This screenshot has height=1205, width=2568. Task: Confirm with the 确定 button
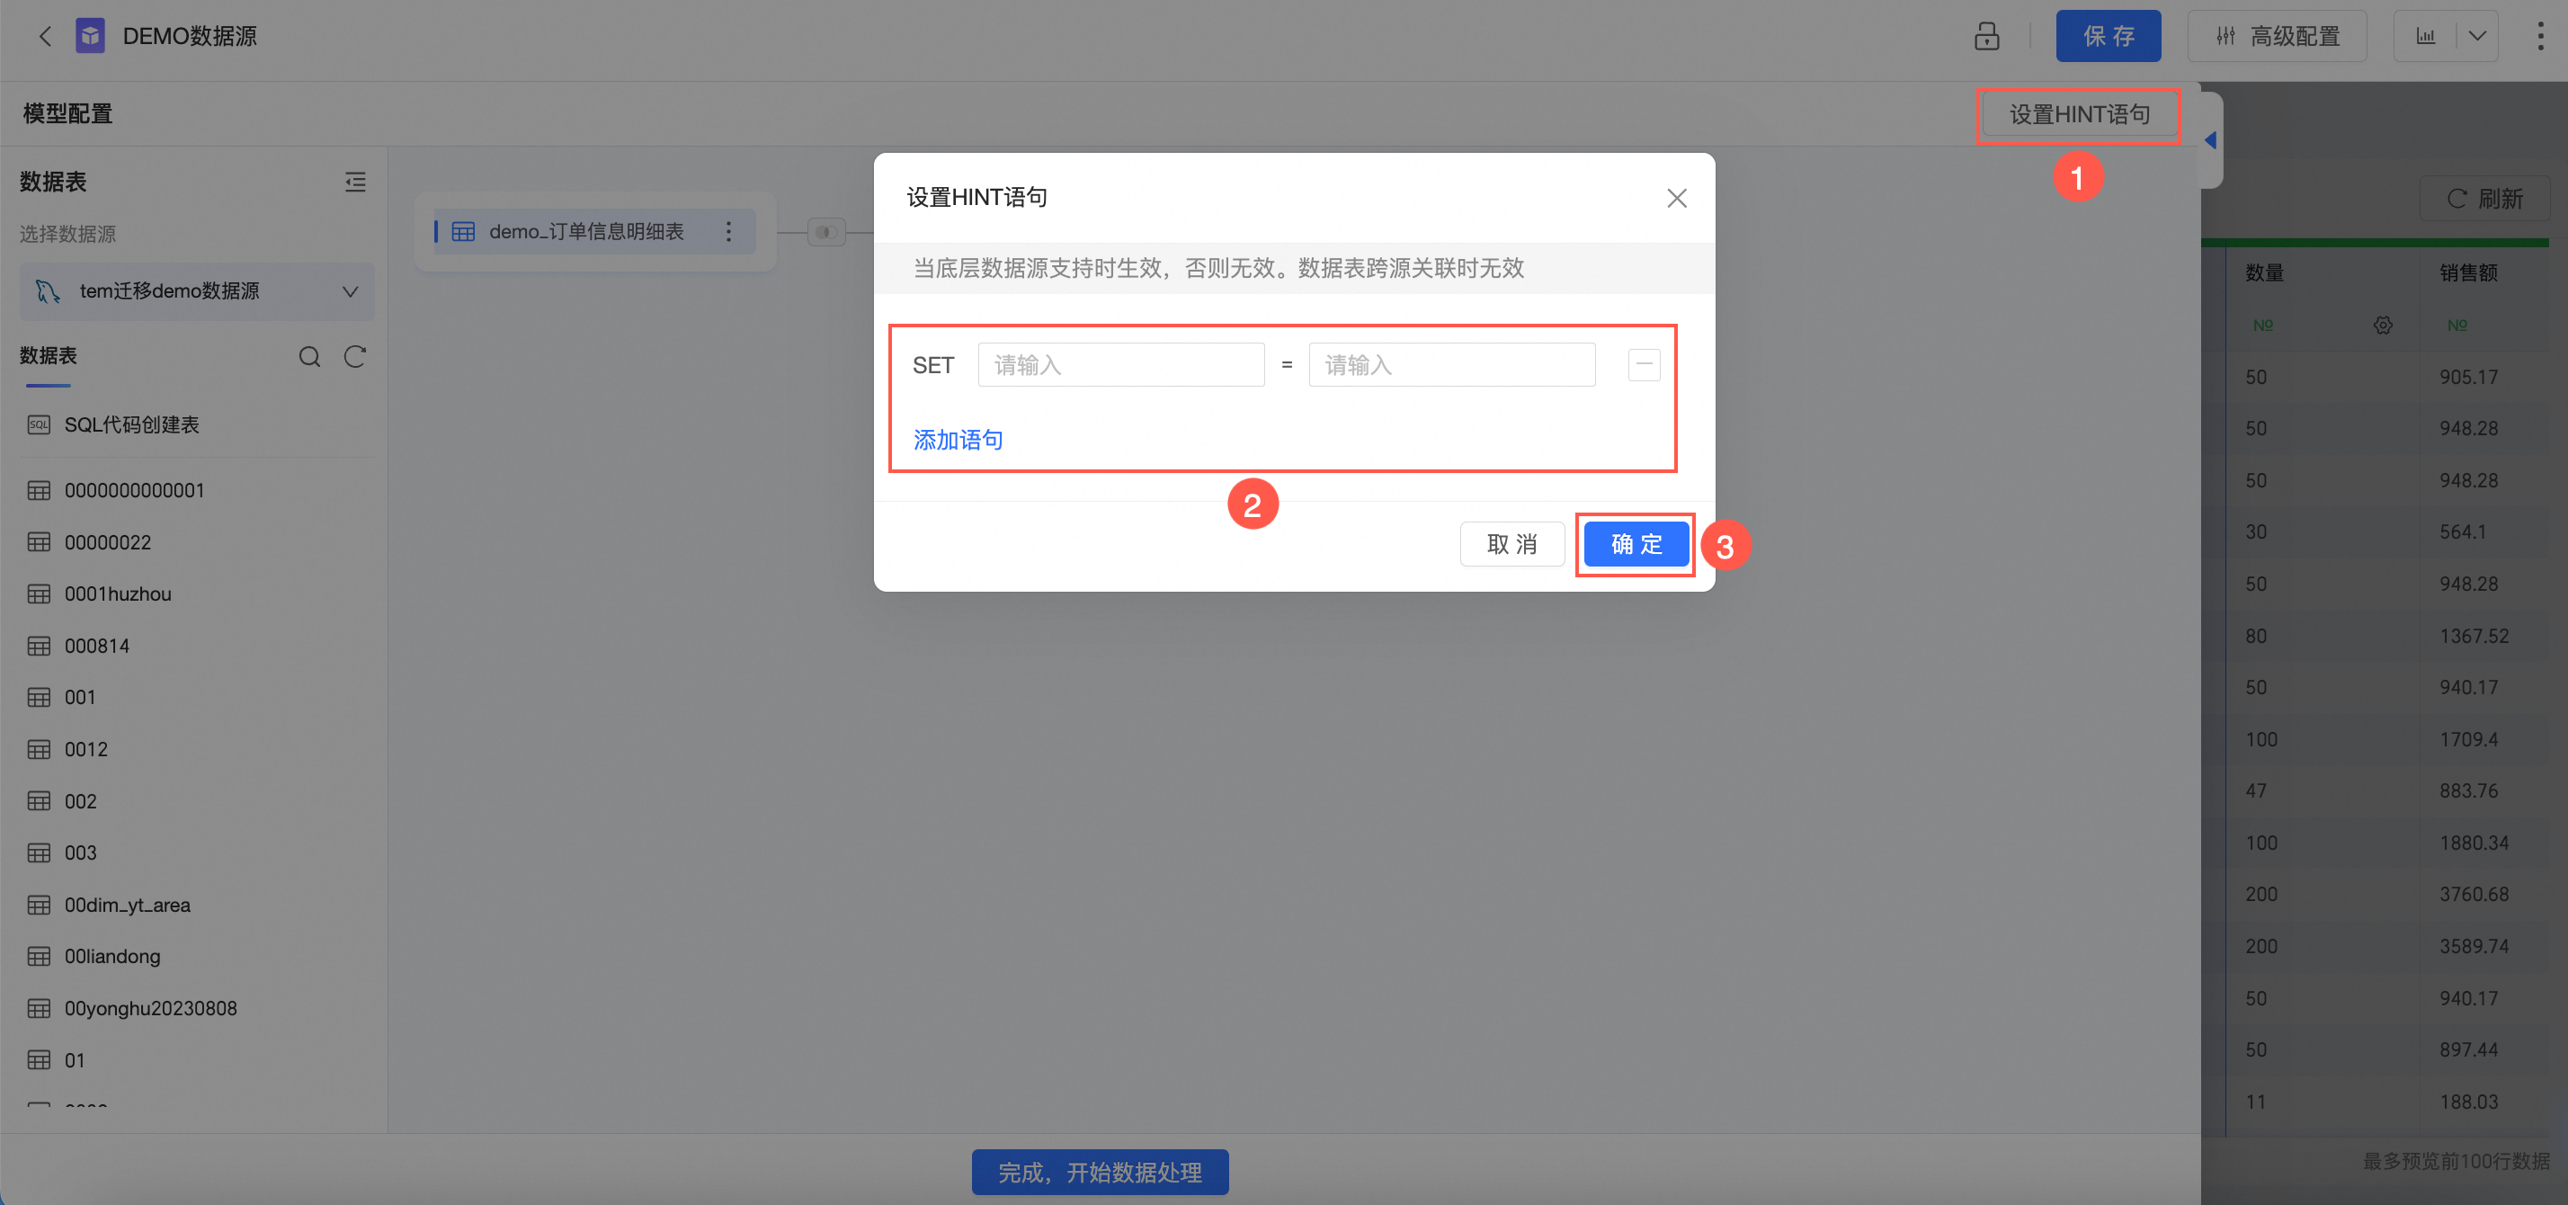[1635, 544]
